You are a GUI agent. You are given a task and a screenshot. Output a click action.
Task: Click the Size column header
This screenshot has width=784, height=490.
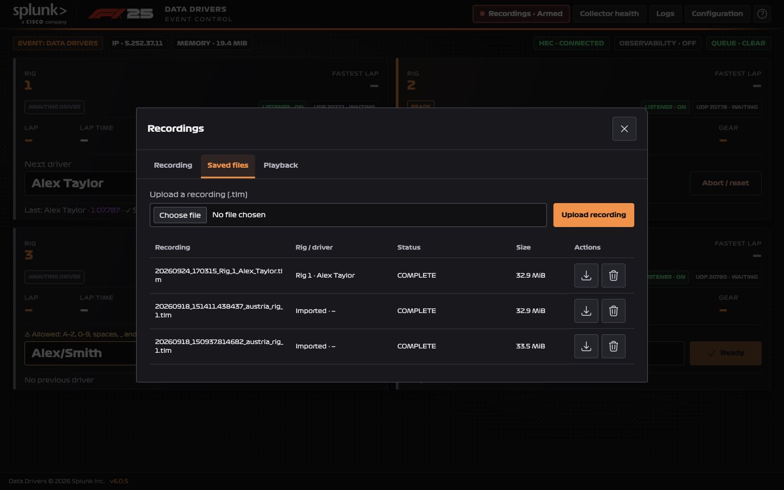coord(523,248)
